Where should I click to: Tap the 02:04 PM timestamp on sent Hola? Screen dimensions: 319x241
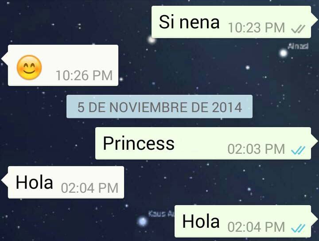pyautogui.click(x=256, y=227)
